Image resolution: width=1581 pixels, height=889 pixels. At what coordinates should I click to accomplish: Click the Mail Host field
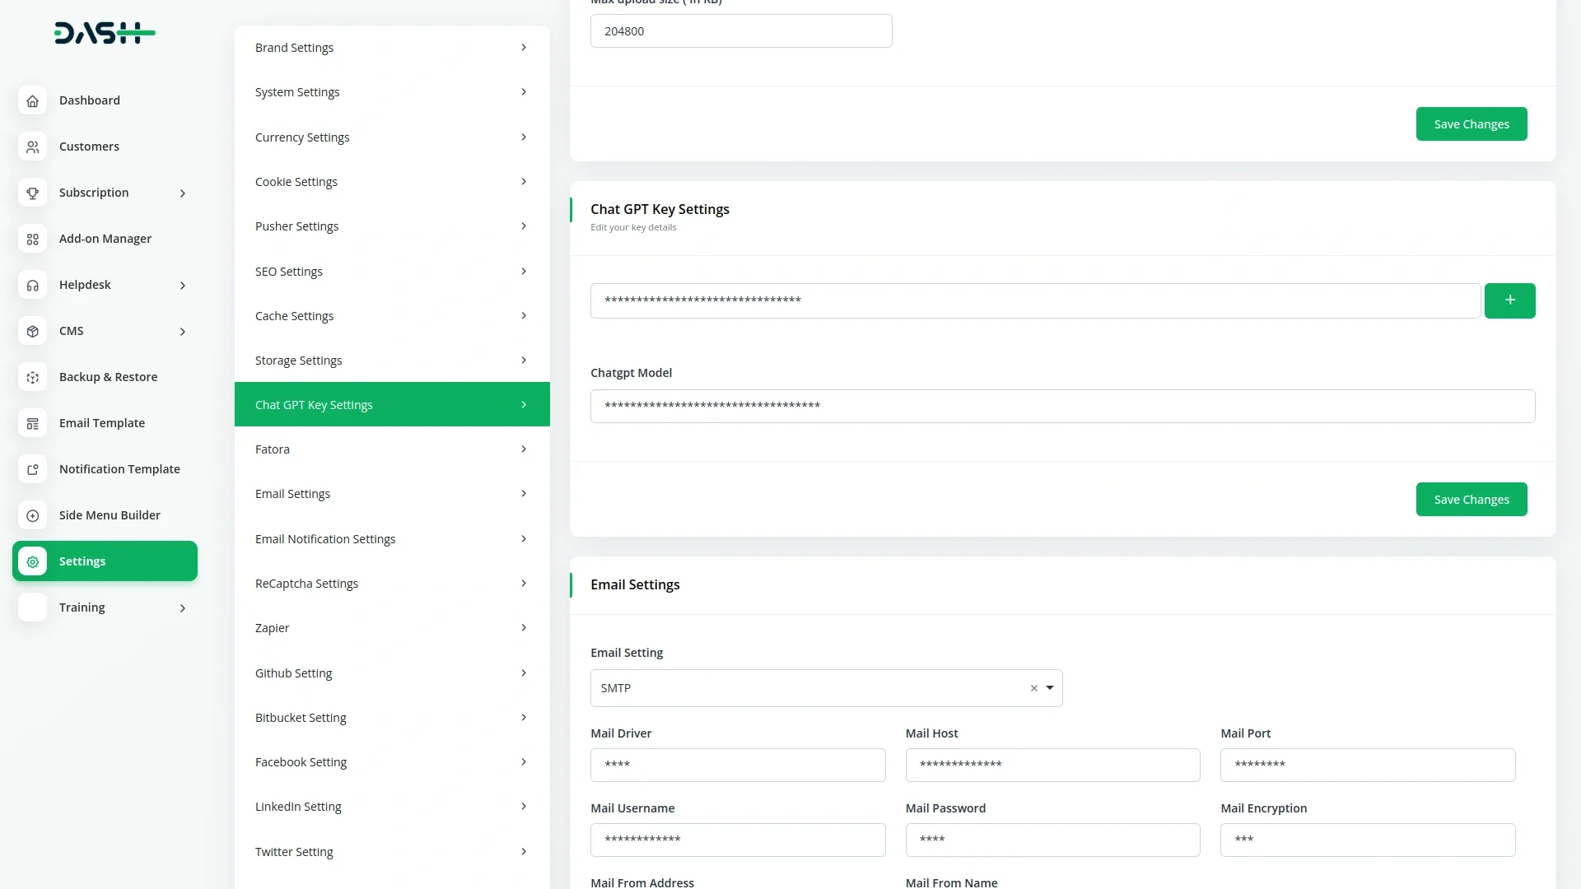click(1052, 765)
